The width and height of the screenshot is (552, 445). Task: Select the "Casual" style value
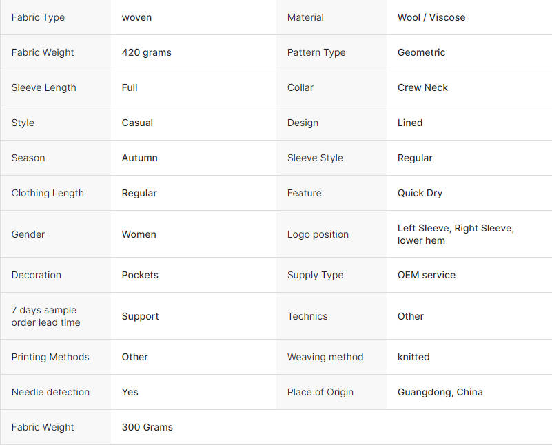(137, 123)
